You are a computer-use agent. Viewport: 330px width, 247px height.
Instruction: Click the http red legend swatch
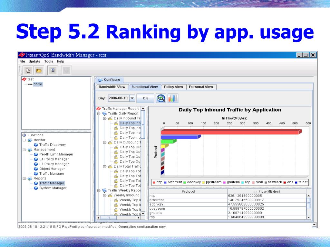pyautogui.click(x=154, y=182)
